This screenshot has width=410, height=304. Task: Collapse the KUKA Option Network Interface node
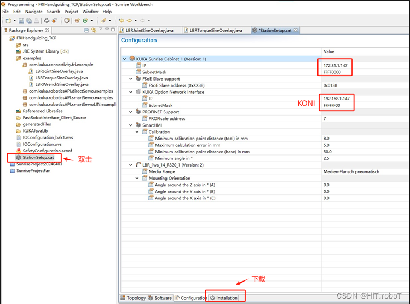131,92
